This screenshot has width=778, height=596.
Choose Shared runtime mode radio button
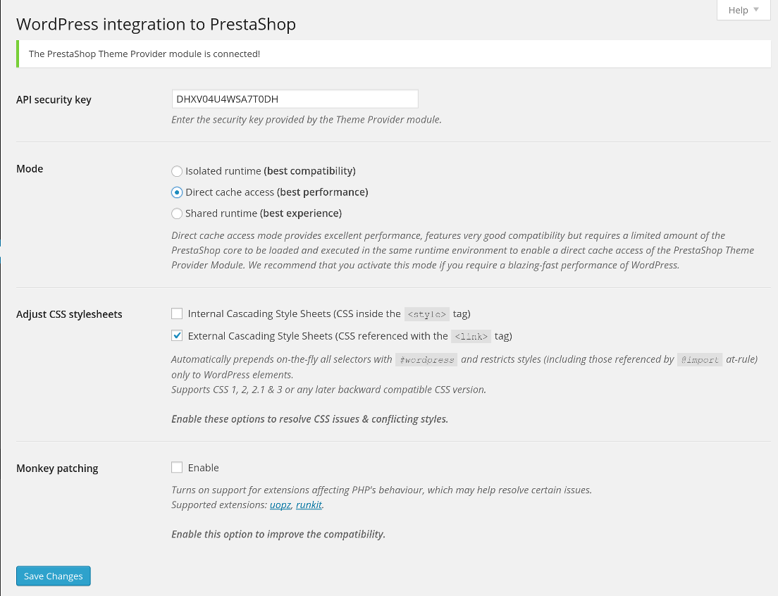pos(177,213)
